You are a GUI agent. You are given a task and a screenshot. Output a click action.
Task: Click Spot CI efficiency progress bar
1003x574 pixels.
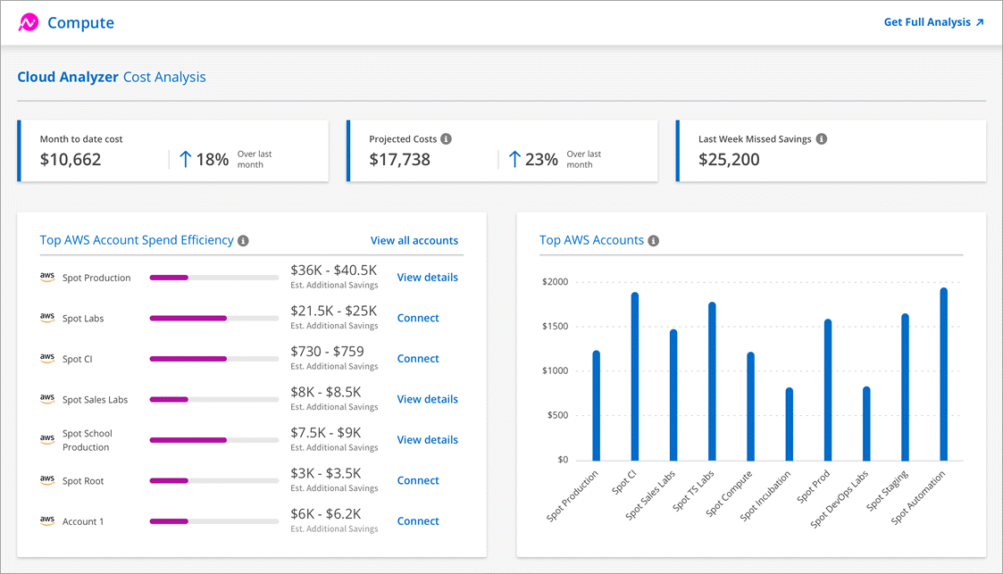213,359
